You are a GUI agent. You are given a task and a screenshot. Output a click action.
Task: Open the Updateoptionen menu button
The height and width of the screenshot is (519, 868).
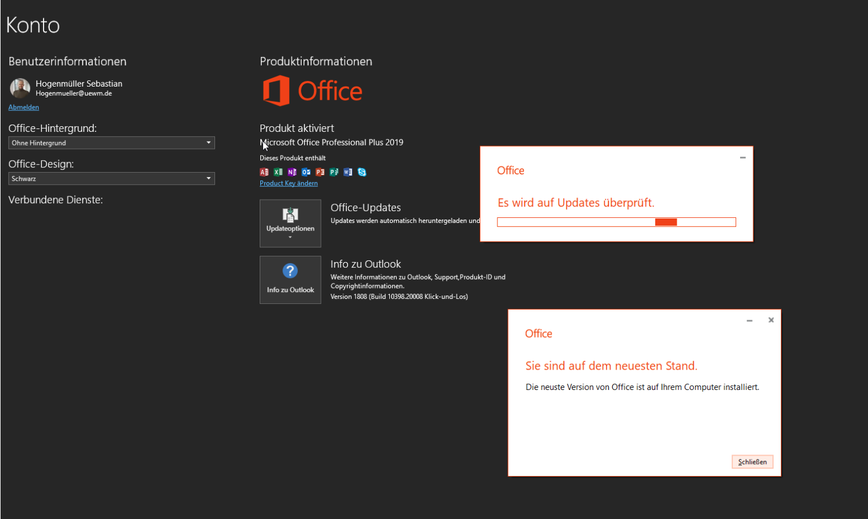290,223
